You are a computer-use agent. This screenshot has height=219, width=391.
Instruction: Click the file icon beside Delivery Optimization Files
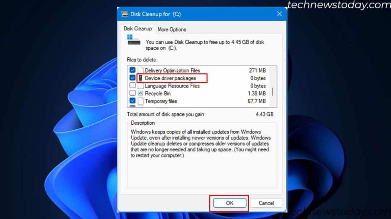pyautogui.click(x=141, y=70)
